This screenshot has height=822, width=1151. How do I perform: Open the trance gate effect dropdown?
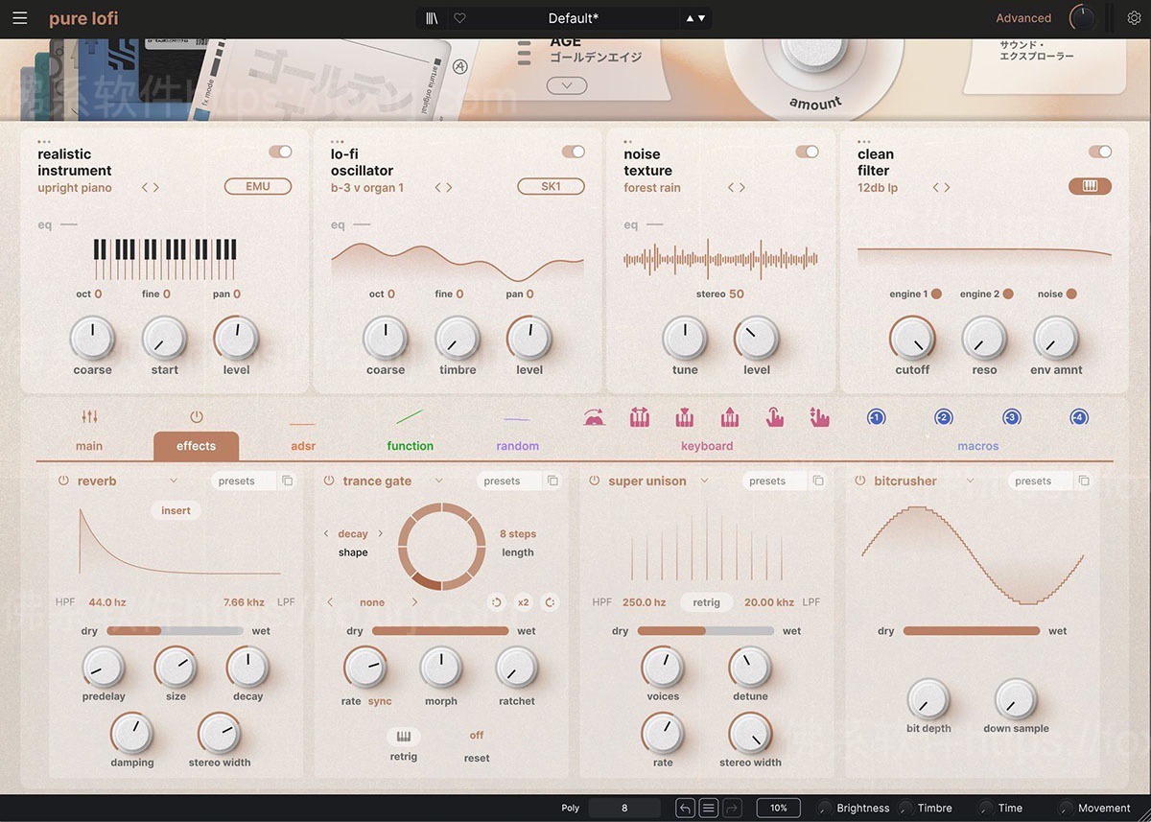click(438, 481)
